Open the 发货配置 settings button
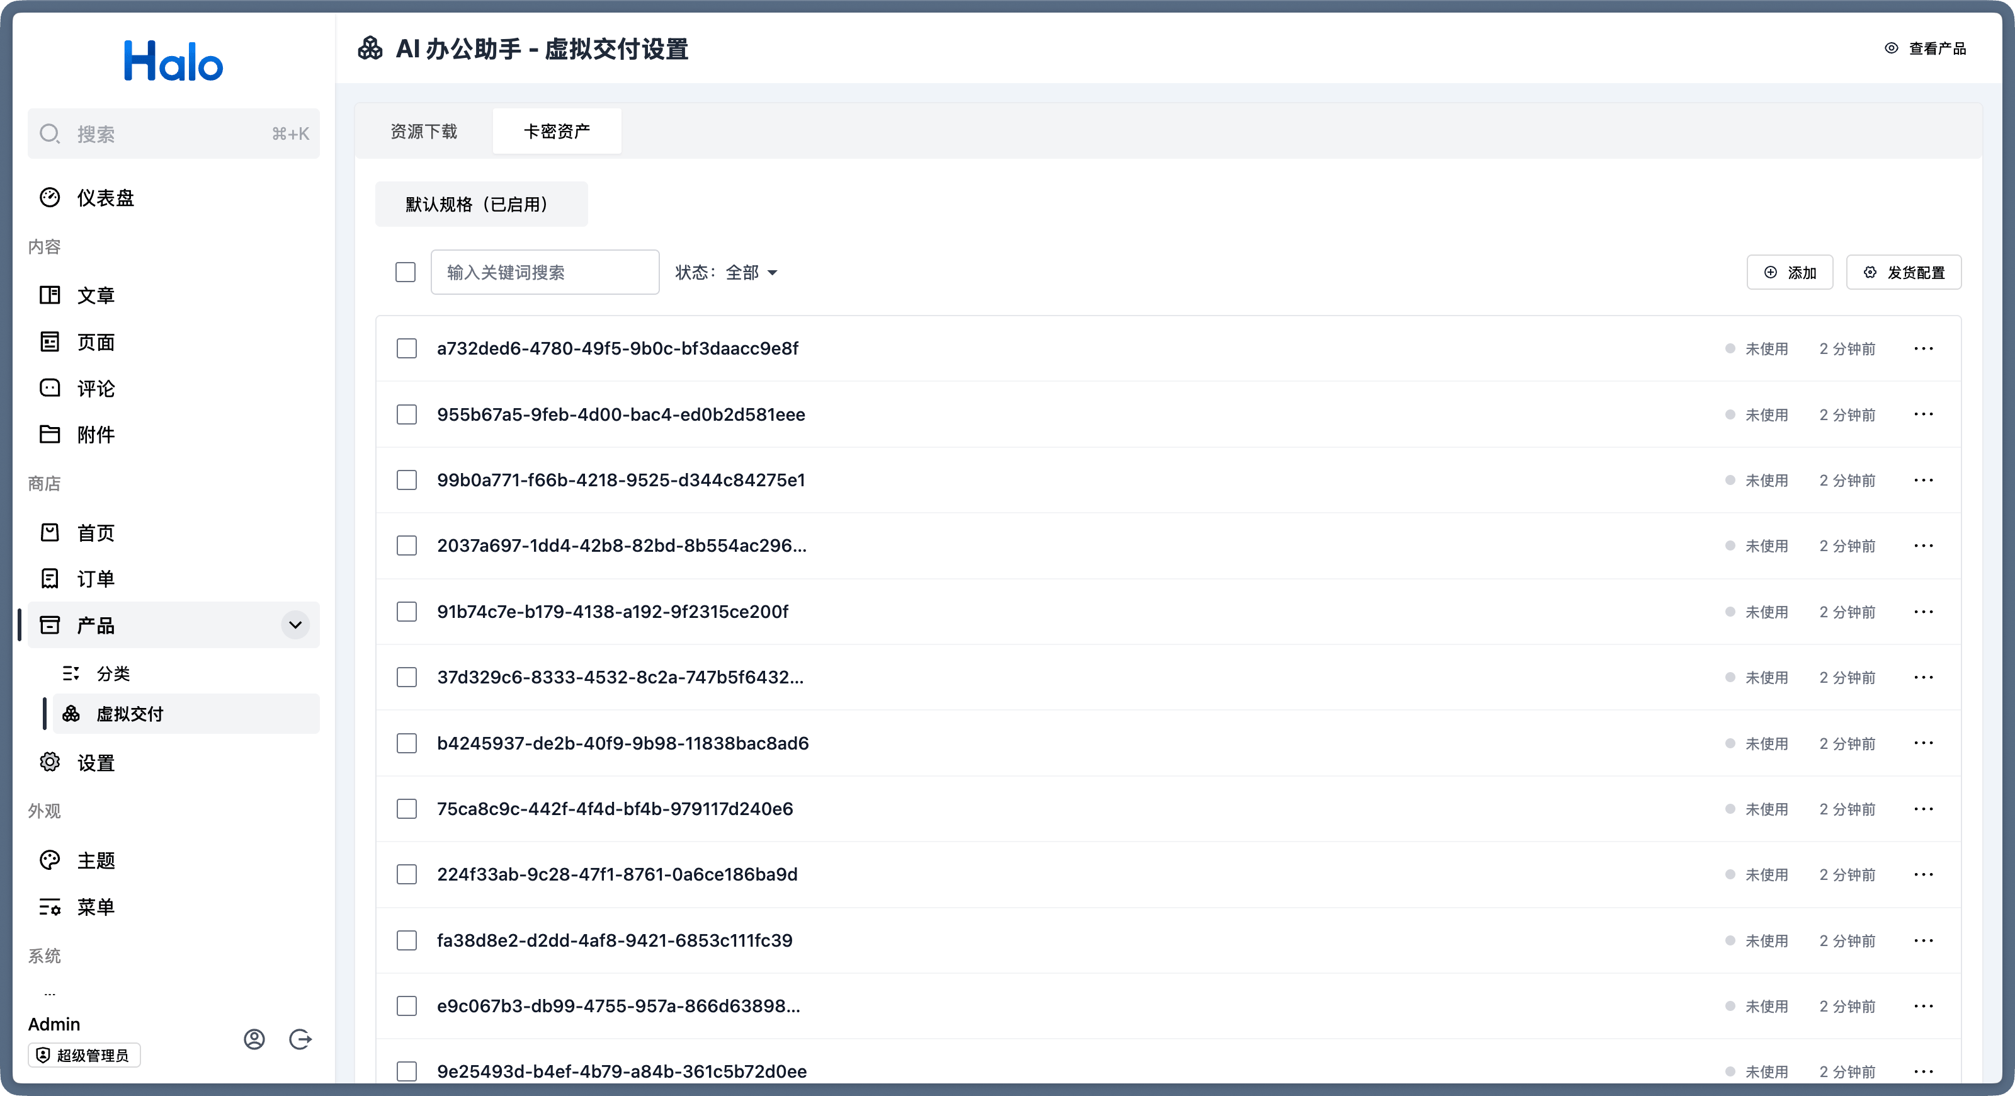Viewport: 2015px width, 1096px height. click(1904, 272)
